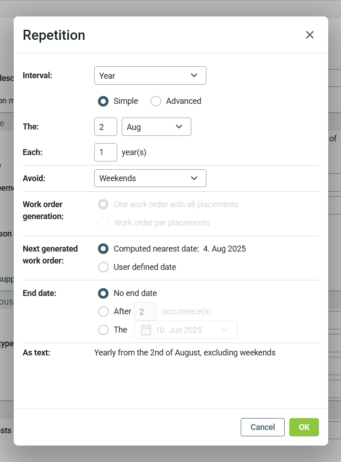Choose the After occurrences radio button
The width and height of the screenshot is (341, 462).
[103, 312]
